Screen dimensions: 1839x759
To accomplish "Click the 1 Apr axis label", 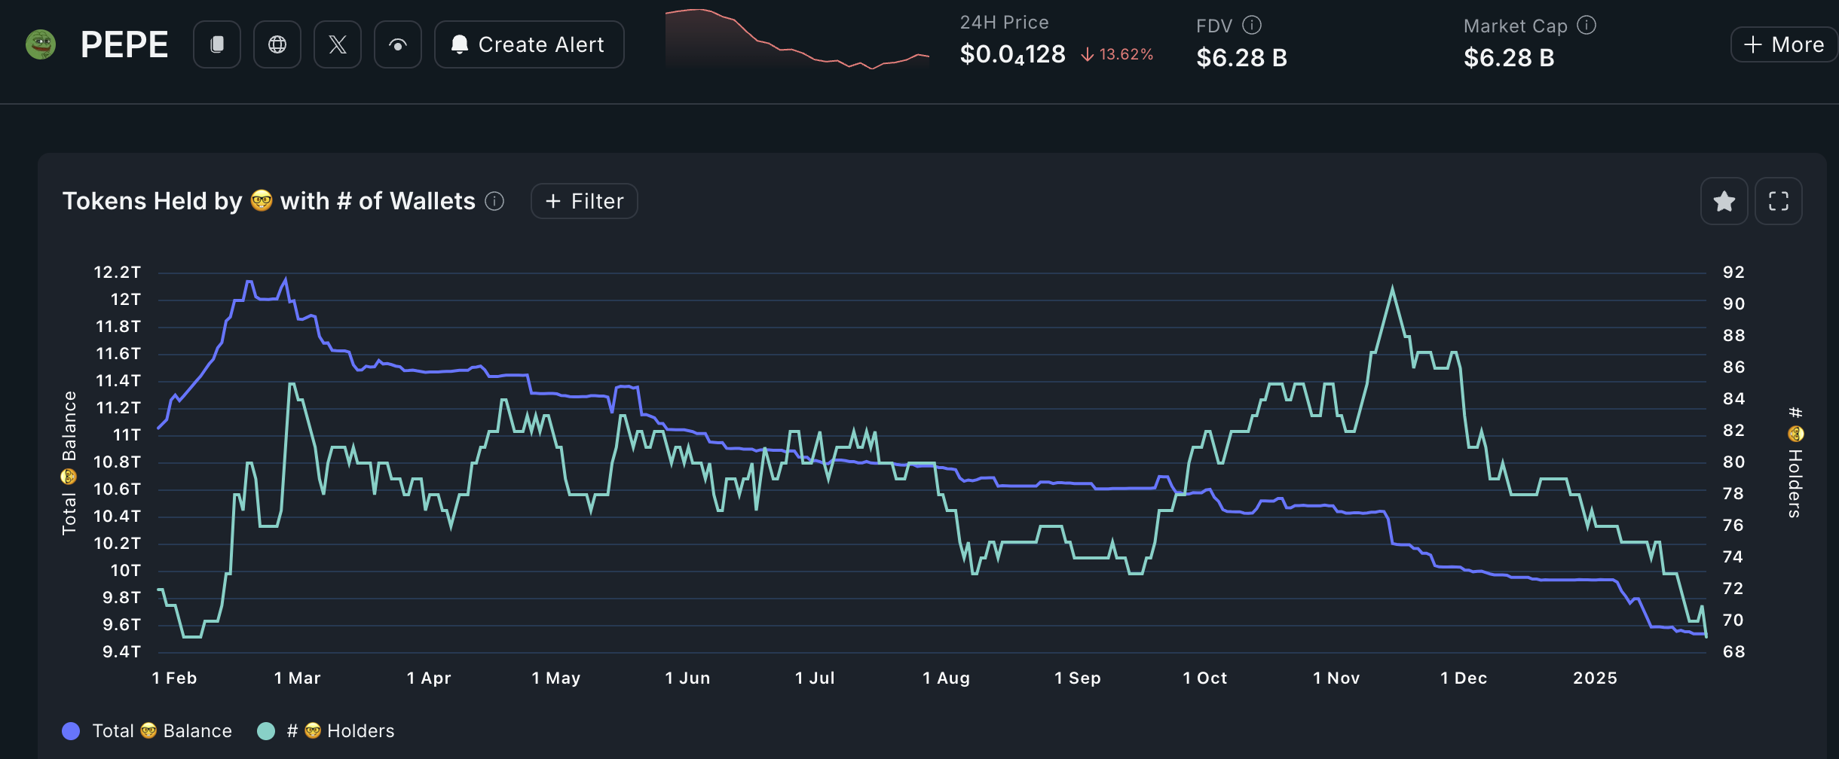I will [x=429, y=678].
